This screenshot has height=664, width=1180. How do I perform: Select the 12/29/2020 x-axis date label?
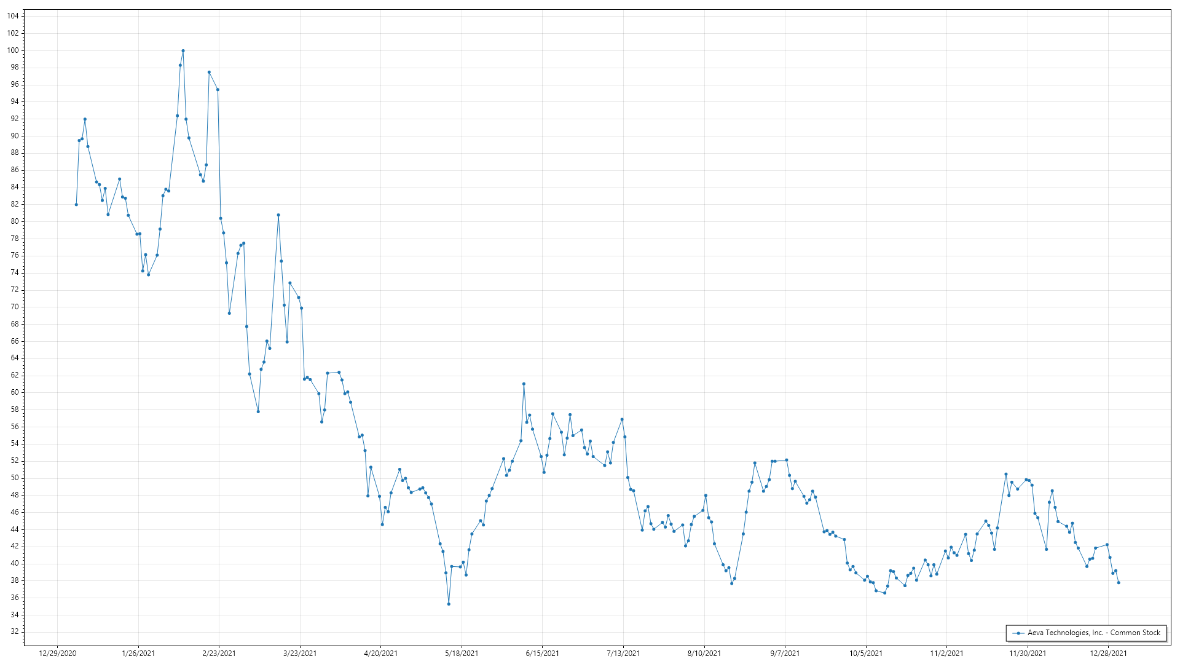57,653
